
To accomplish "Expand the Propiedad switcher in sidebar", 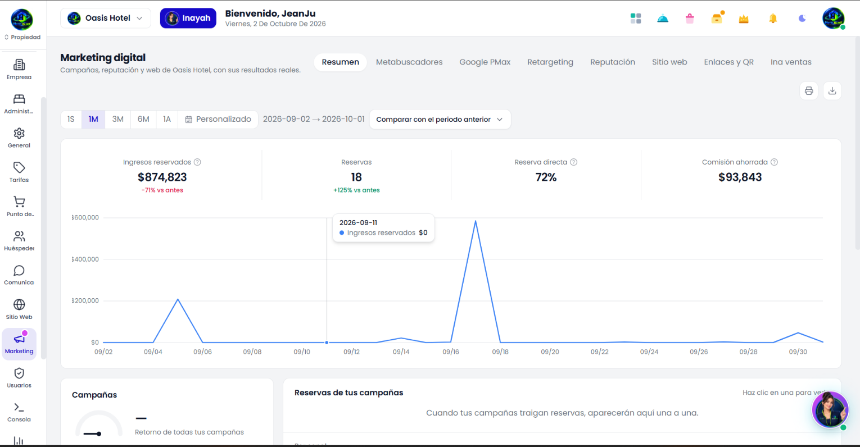I will (22, 38).
